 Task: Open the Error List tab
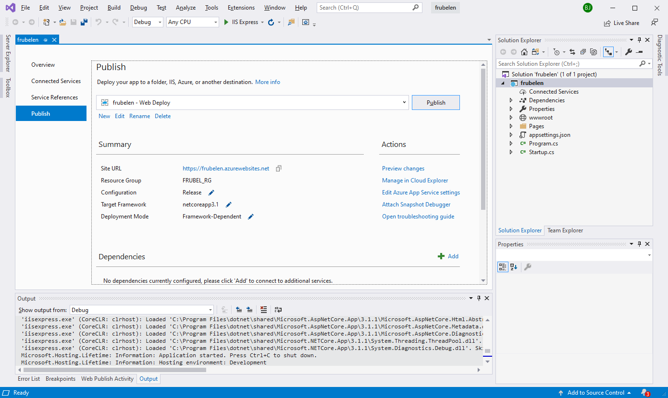29,379
